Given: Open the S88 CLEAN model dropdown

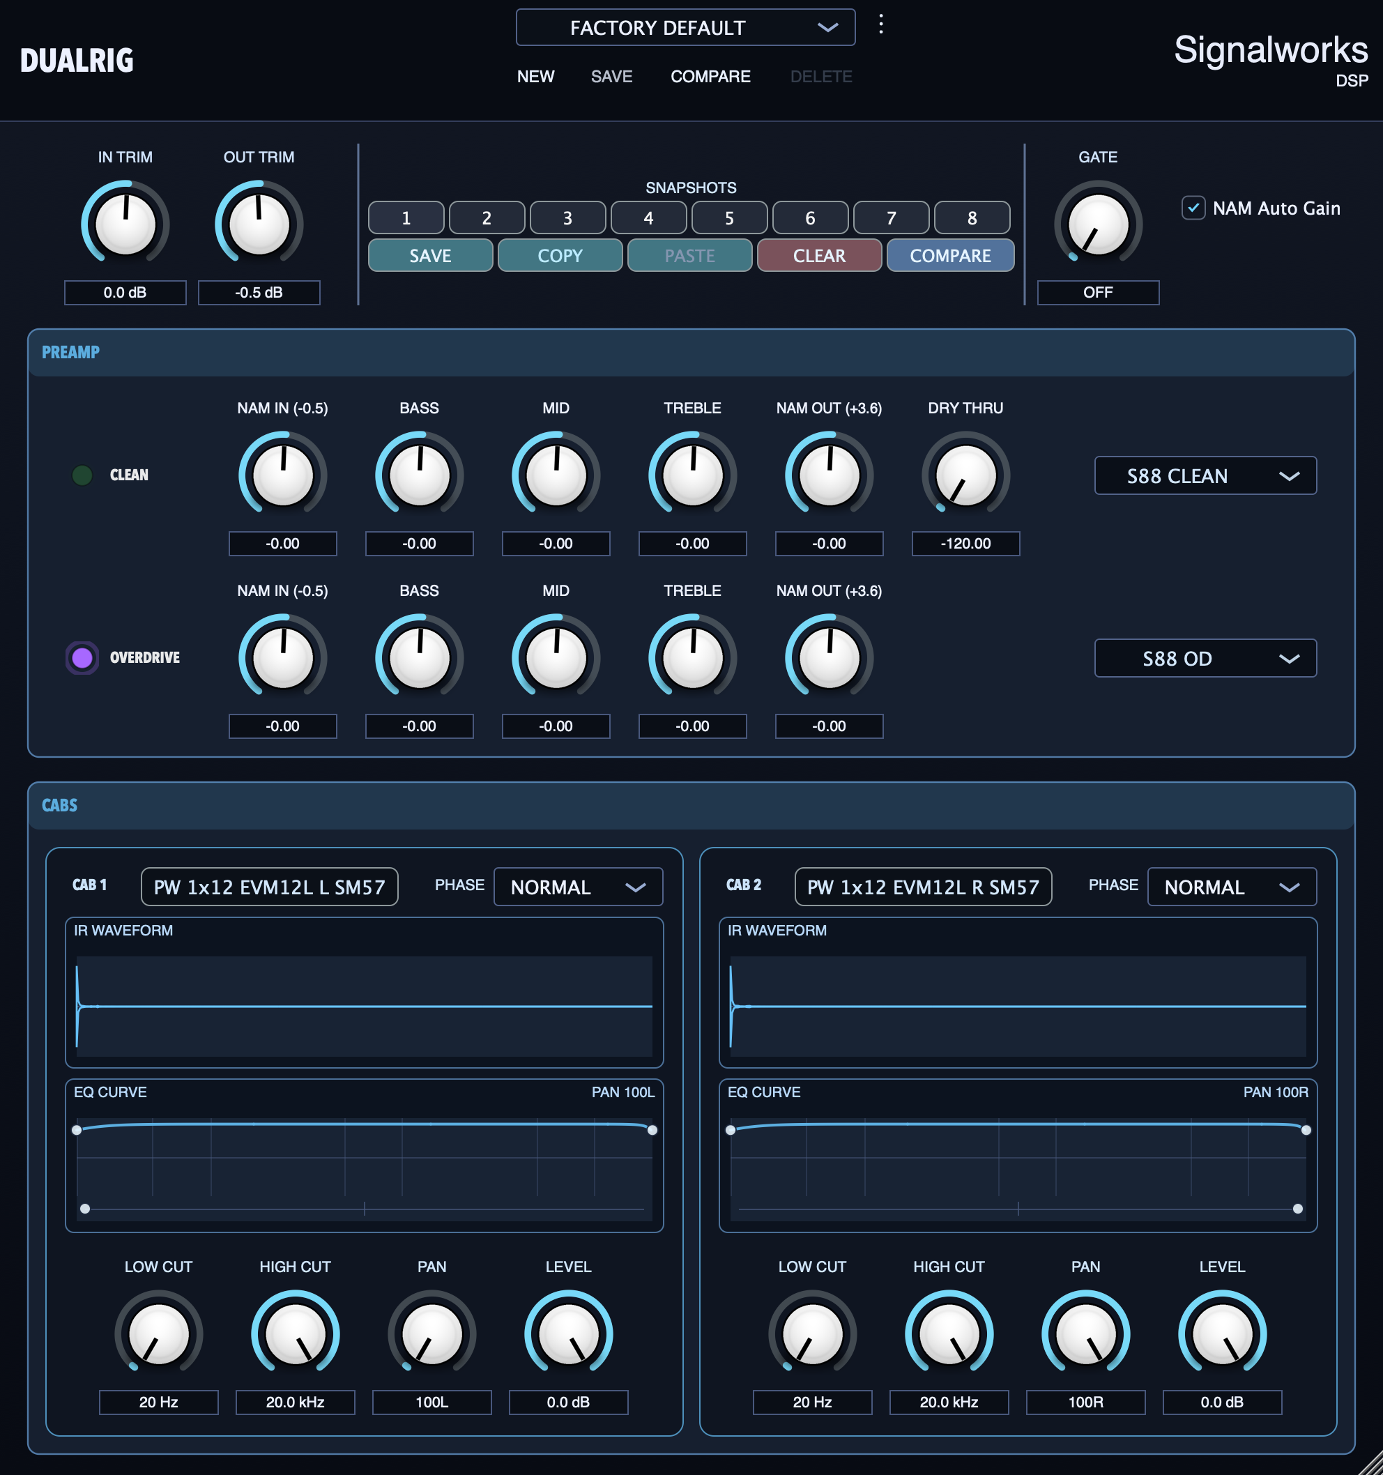Looking at the screenshot, I should pos(1205,475).
